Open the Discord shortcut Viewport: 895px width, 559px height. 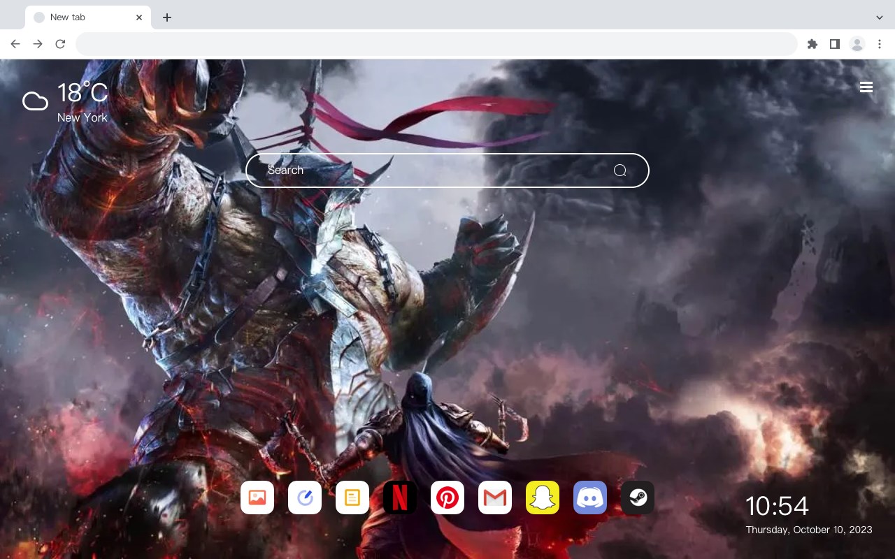pyautogui.click(x=590, y=498)
